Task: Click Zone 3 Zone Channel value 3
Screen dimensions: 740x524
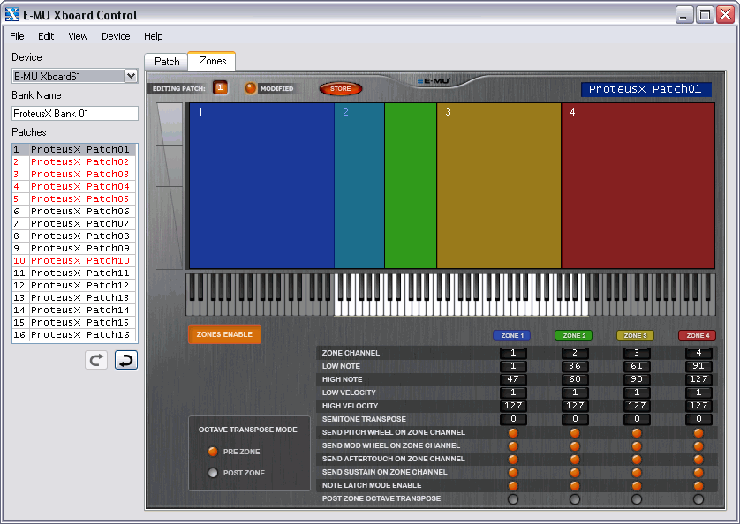Action: (637, 353)
